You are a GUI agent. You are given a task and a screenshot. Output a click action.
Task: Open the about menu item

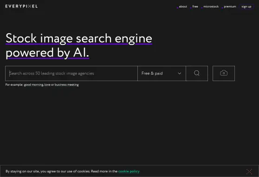coord(183,6)
